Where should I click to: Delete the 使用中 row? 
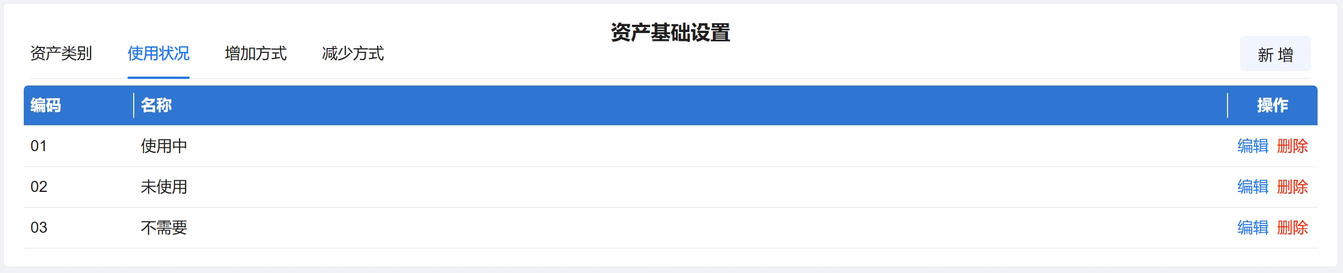(x=1292, y=146)
